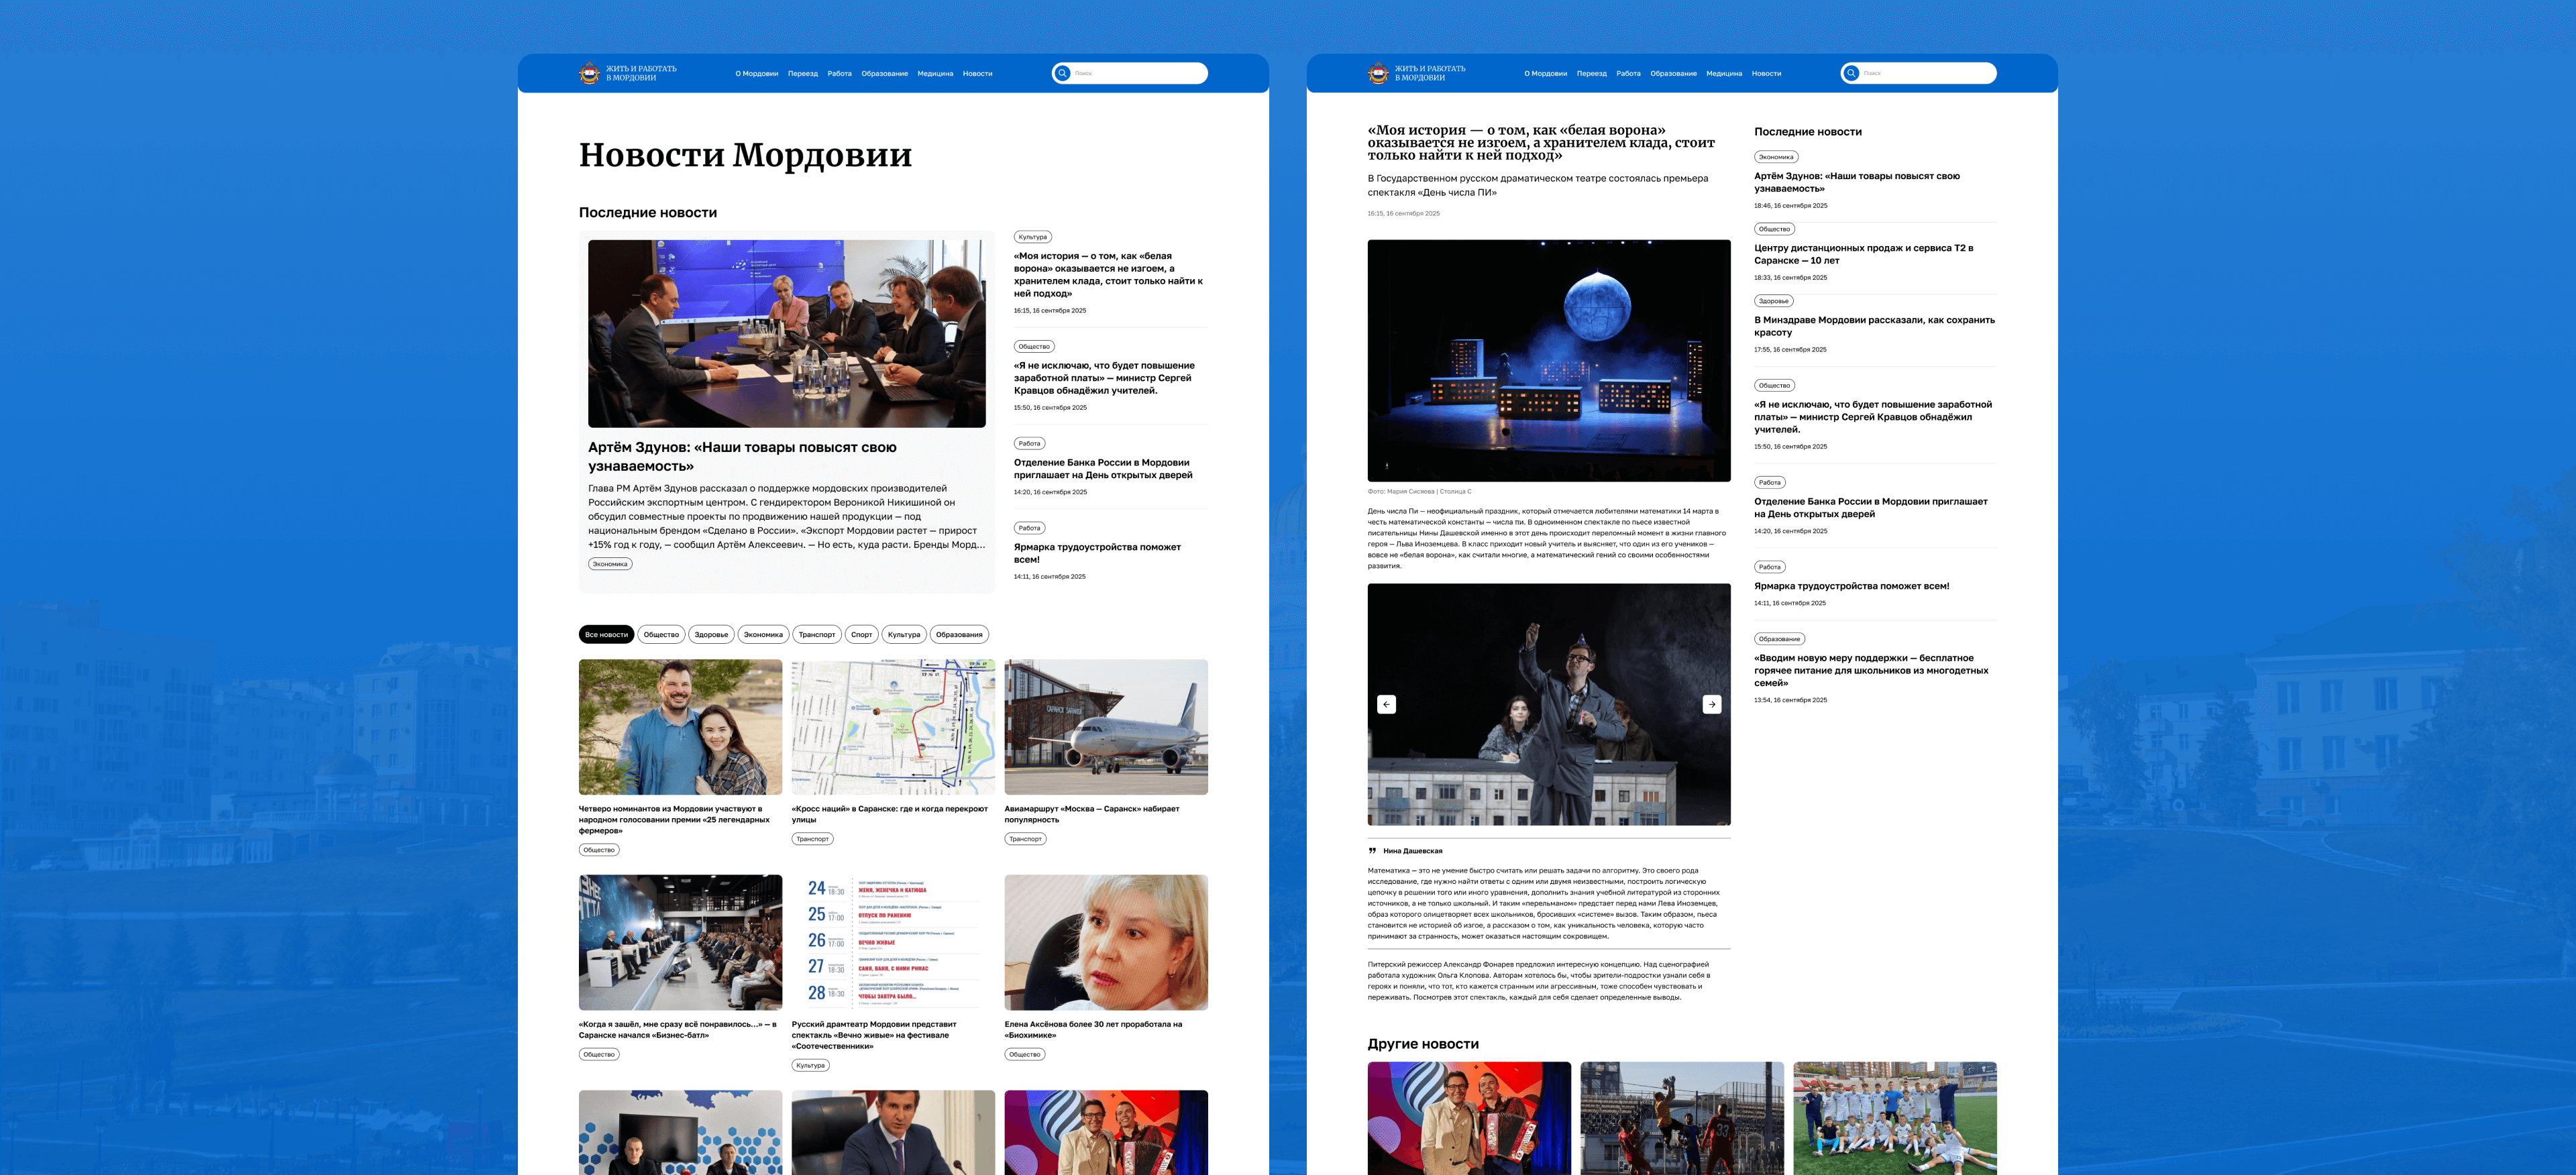Screen dimensions: 2576x1175
Task: Go to previous photo in article slider
Action: (x=1386, y=704)
